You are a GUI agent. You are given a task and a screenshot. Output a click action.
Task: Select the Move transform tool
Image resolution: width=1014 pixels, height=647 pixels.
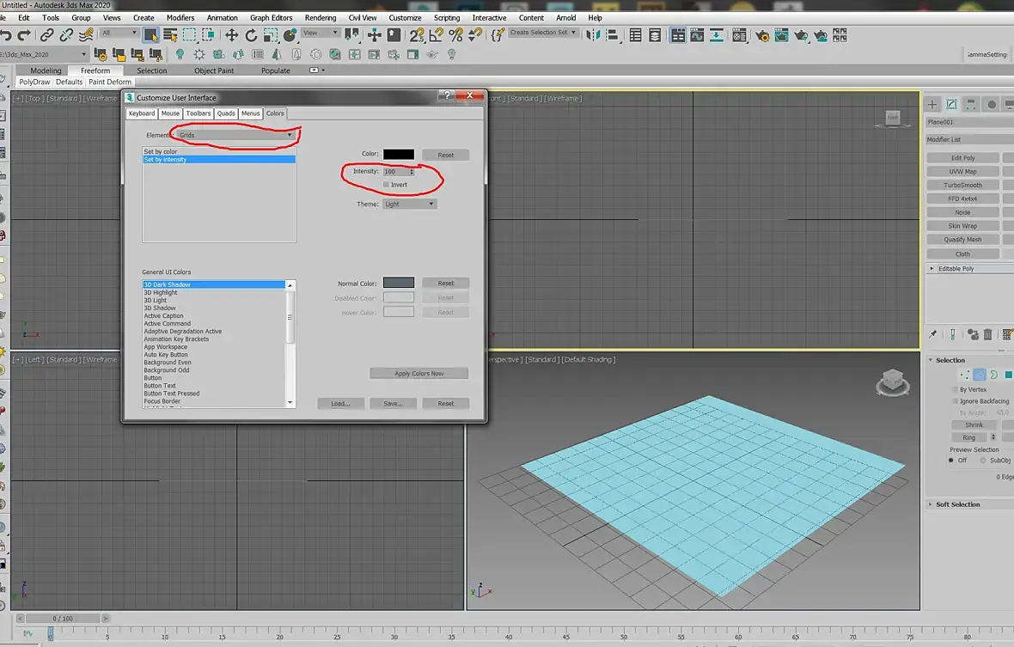(231, 35)
